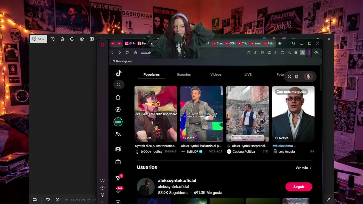Share the image from the viewer toolbar
The image size is (363, 204).
pos(82,39)
